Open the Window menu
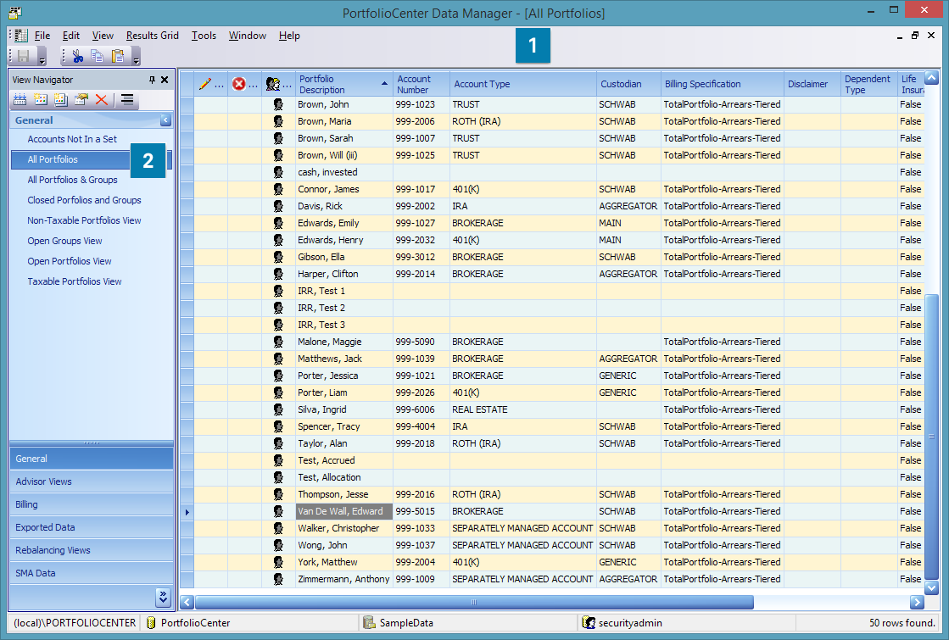This screenshot has width=949, height=640. [248, 36]
